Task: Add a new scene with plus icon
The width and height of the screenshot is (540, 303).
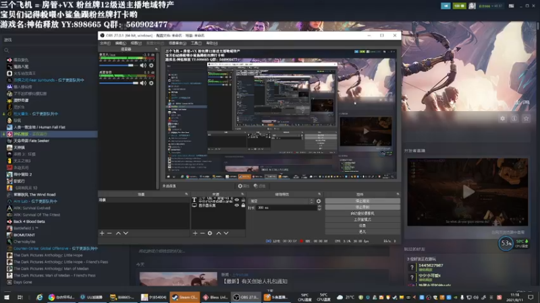Action: tap(102, 233)
